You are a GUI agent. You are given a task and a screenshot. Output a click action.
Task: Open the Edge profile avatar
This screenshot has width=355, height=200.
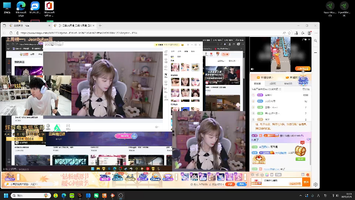(309, 33)
